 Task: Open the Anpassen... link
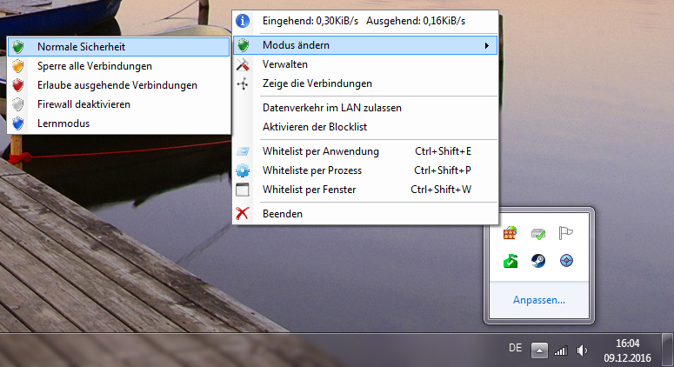[539, 300]
